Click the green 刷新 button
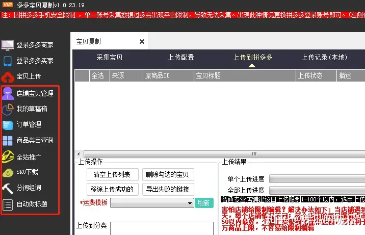Image resolution: width=365 pixels, height=235 pixels. click(204, 203)
